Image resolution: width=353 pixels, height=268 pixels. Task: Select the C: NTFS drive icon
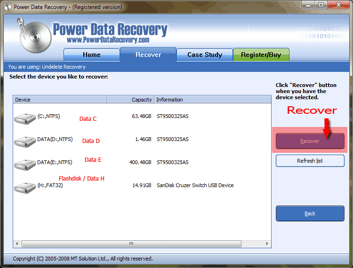click(25, 118)
